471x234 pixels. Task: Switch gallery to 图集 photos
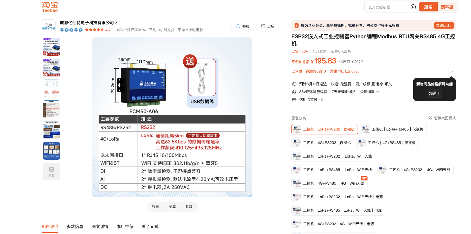pos(172,207)
